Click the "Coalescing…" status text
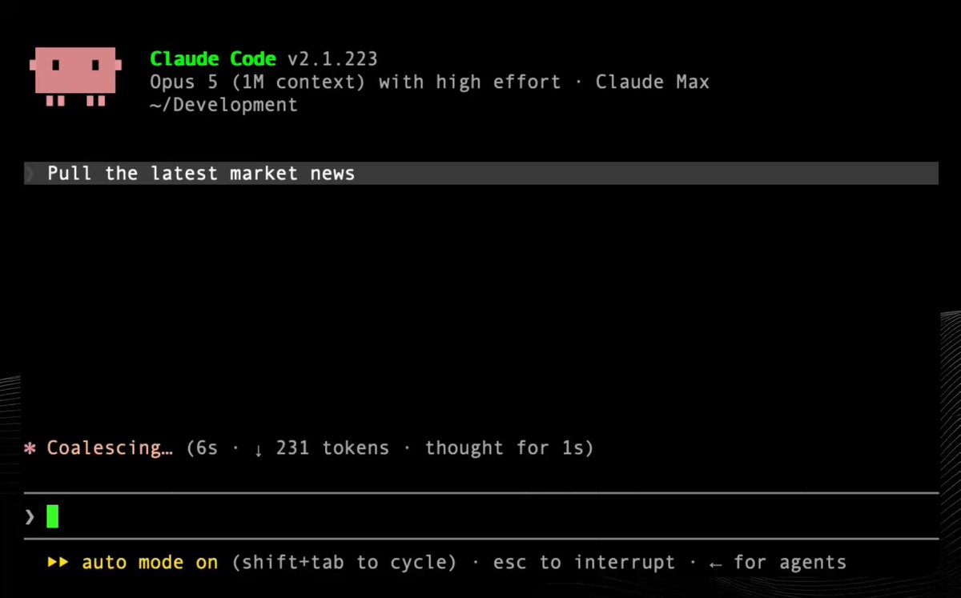 point(110,448)
